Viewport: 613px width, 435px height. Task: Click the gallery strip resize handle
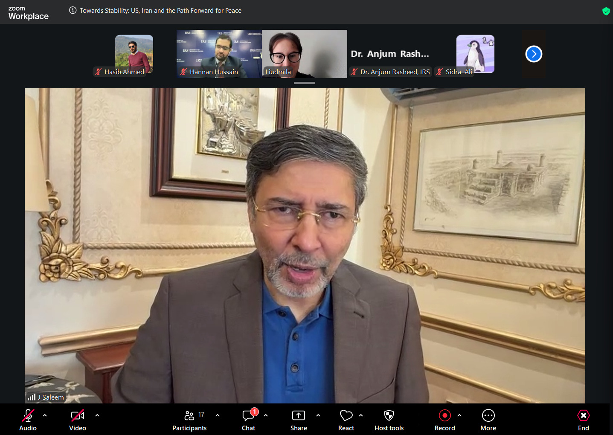coord(305,83)
